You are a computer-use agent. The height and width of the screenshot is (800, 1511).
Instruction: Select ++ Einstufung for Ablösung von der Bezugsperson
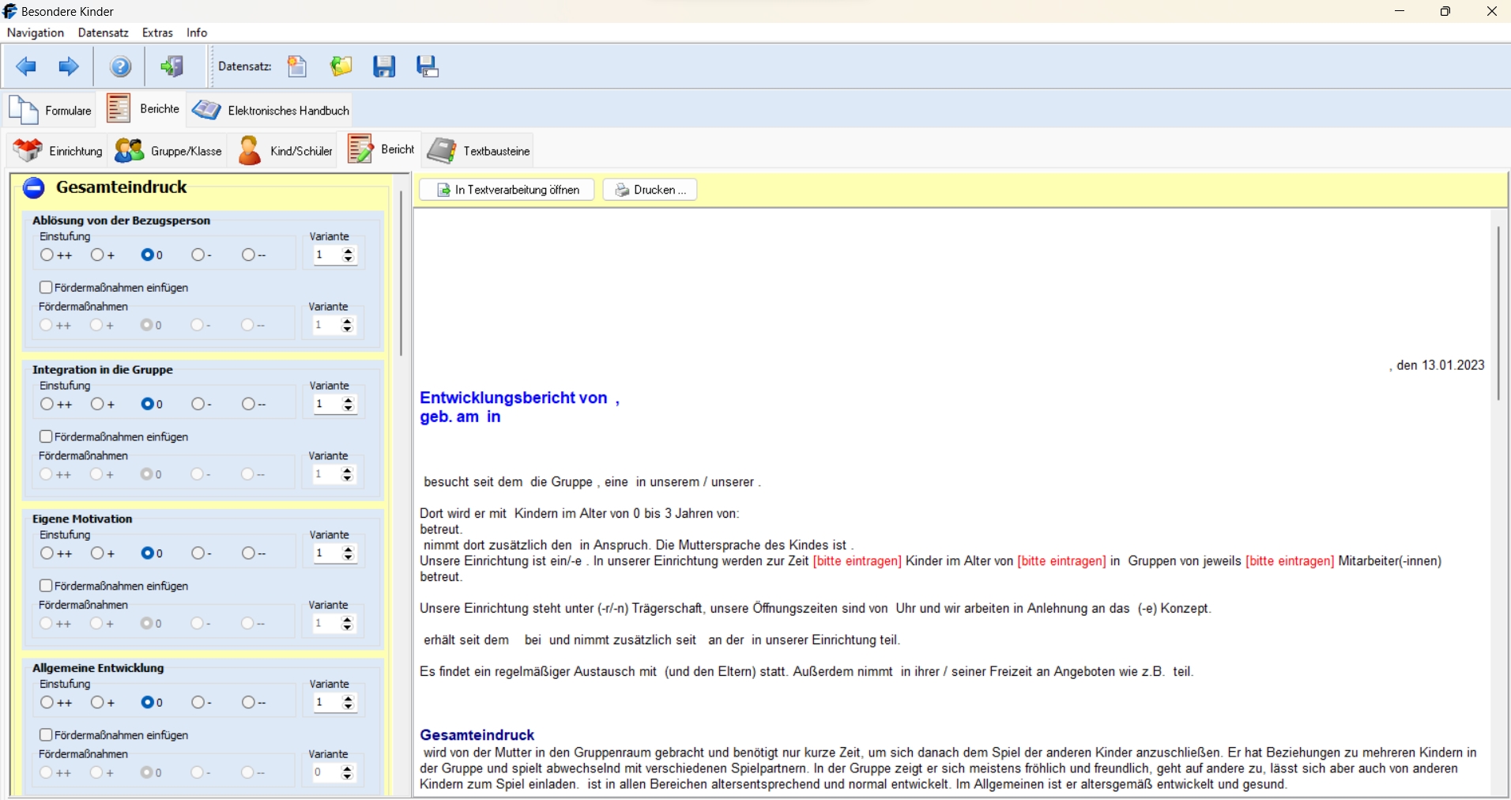[x=47, y=255]
